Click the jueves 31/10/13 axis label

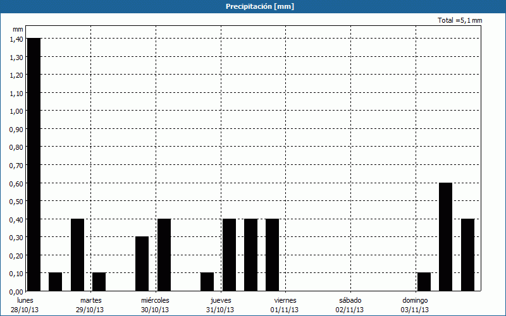pos(220,305)
